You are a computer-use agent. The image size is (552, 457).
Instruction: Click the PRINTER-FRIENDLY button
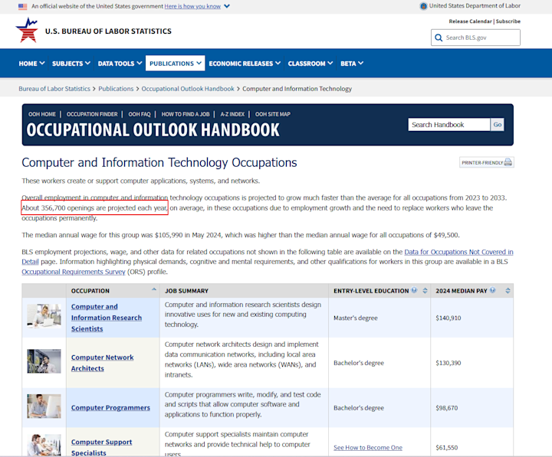487,162
